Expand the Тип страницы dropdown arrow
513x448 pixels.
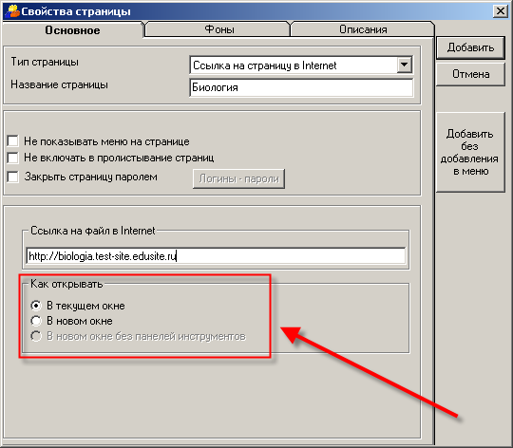point(404,65)
